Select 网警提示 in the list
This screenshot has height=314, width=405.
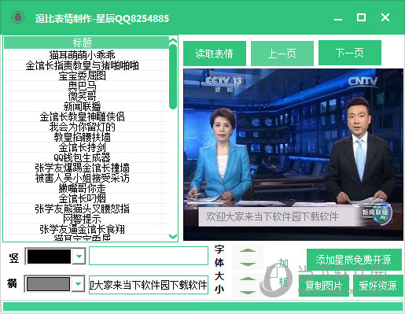(82, 219)
